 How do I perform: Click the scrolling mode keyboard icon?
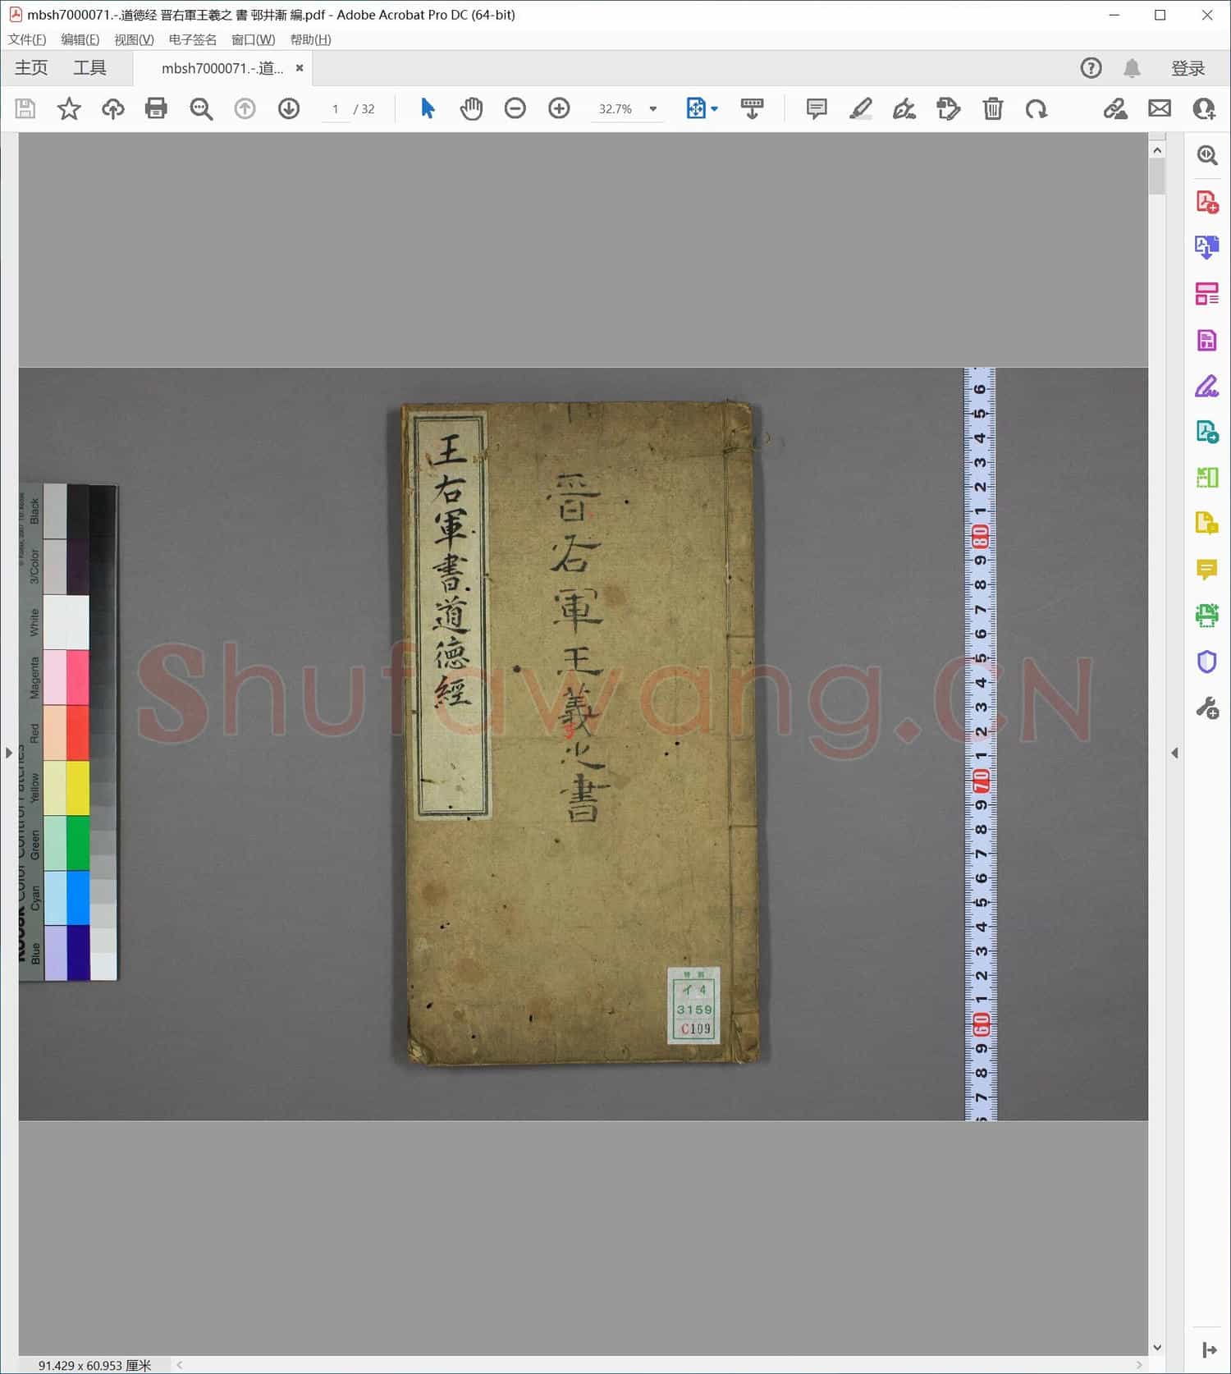(752, 108)
